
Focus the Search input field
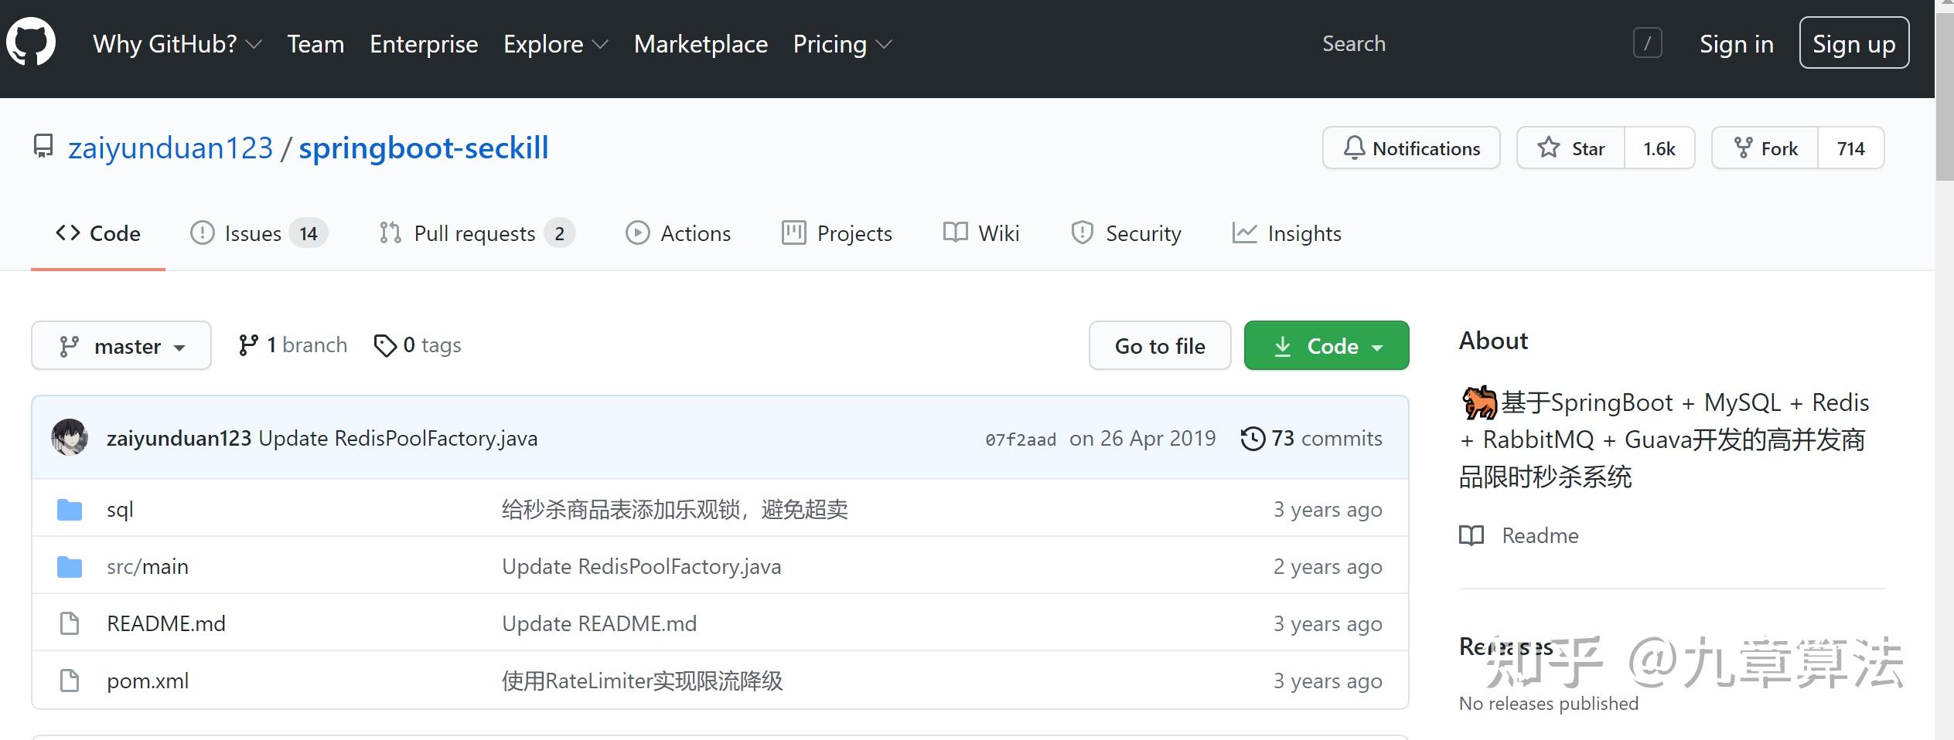pos(1469,44)
